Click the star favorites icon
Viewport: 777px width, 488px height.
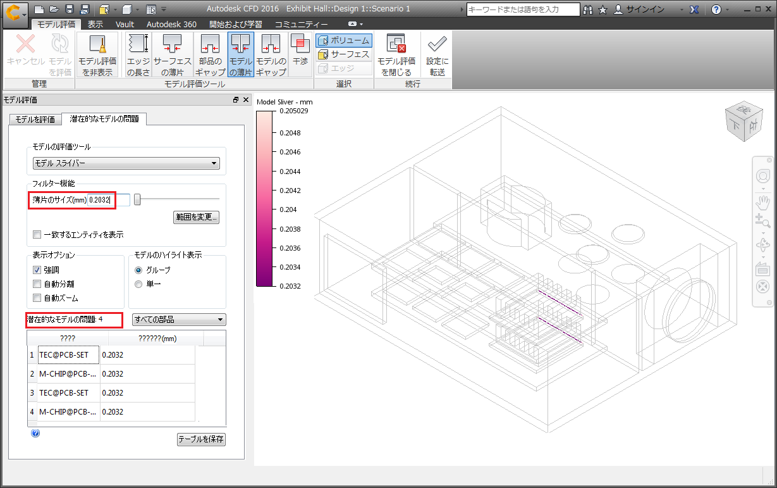click(x=603, y=9)
